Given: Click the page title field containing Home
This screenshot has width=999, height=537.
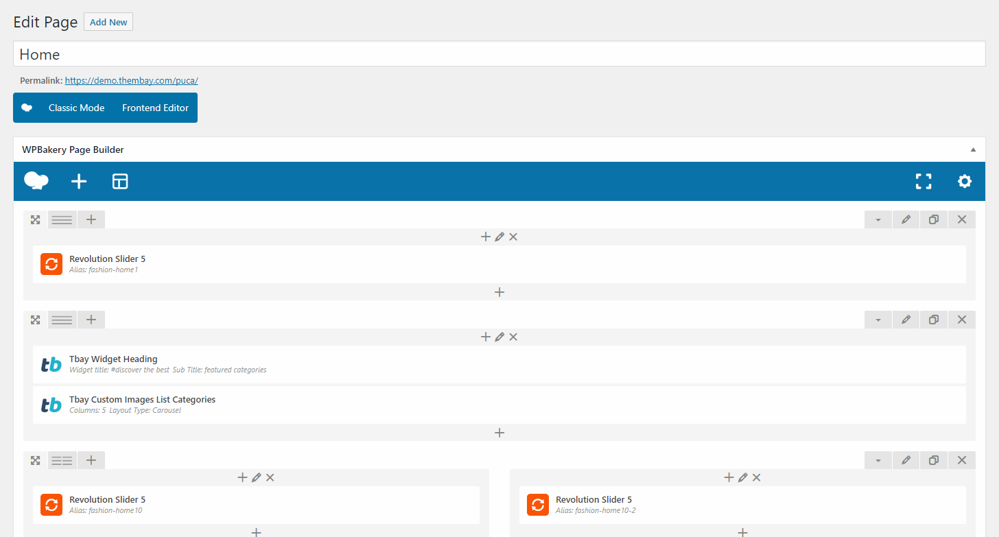Looking at the screenshot, I should coord(499,54).
